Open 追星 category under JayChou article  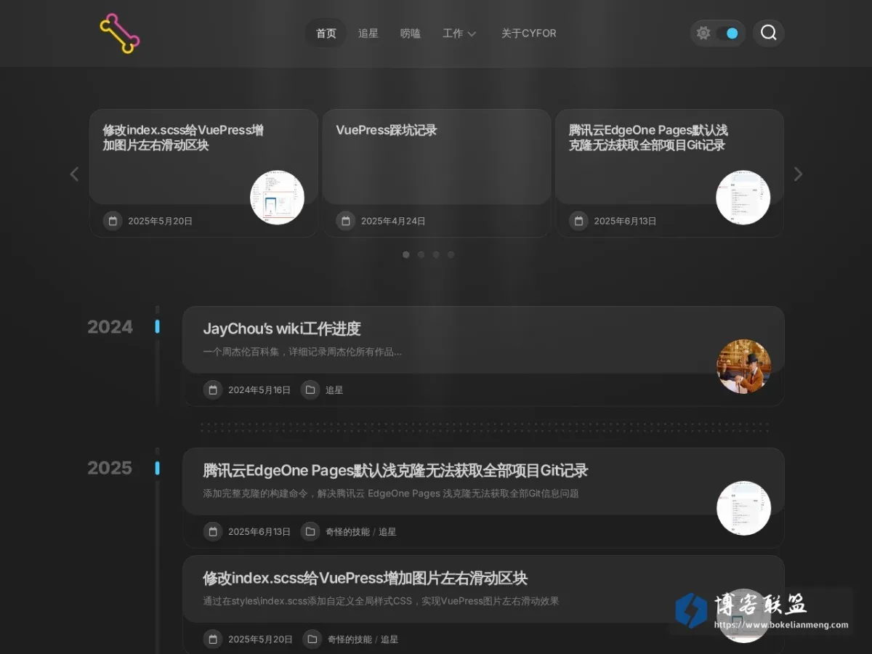334,390
